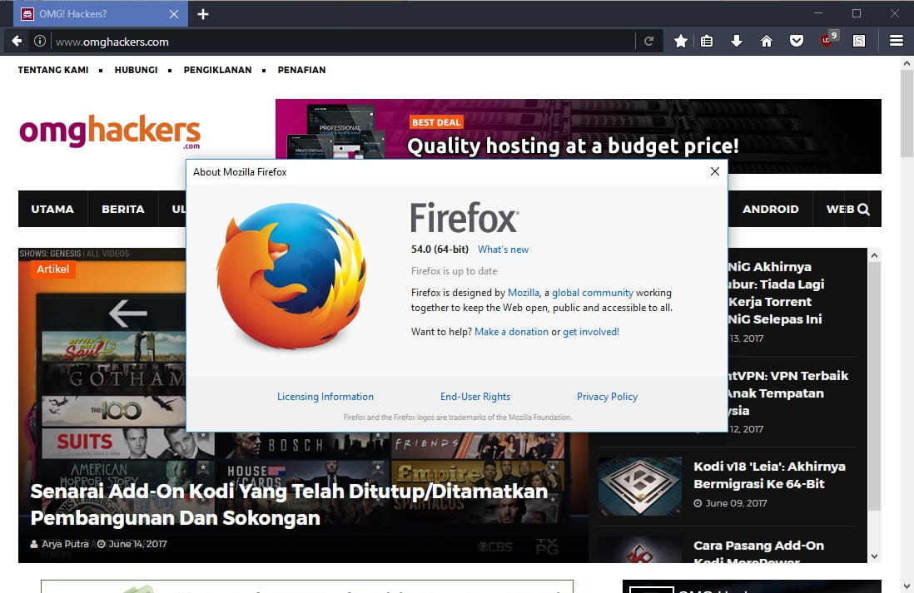Viewport: 914px width, 593px height.
Task: Open the Privacy Policy link
Action: (x=607, y=397)
